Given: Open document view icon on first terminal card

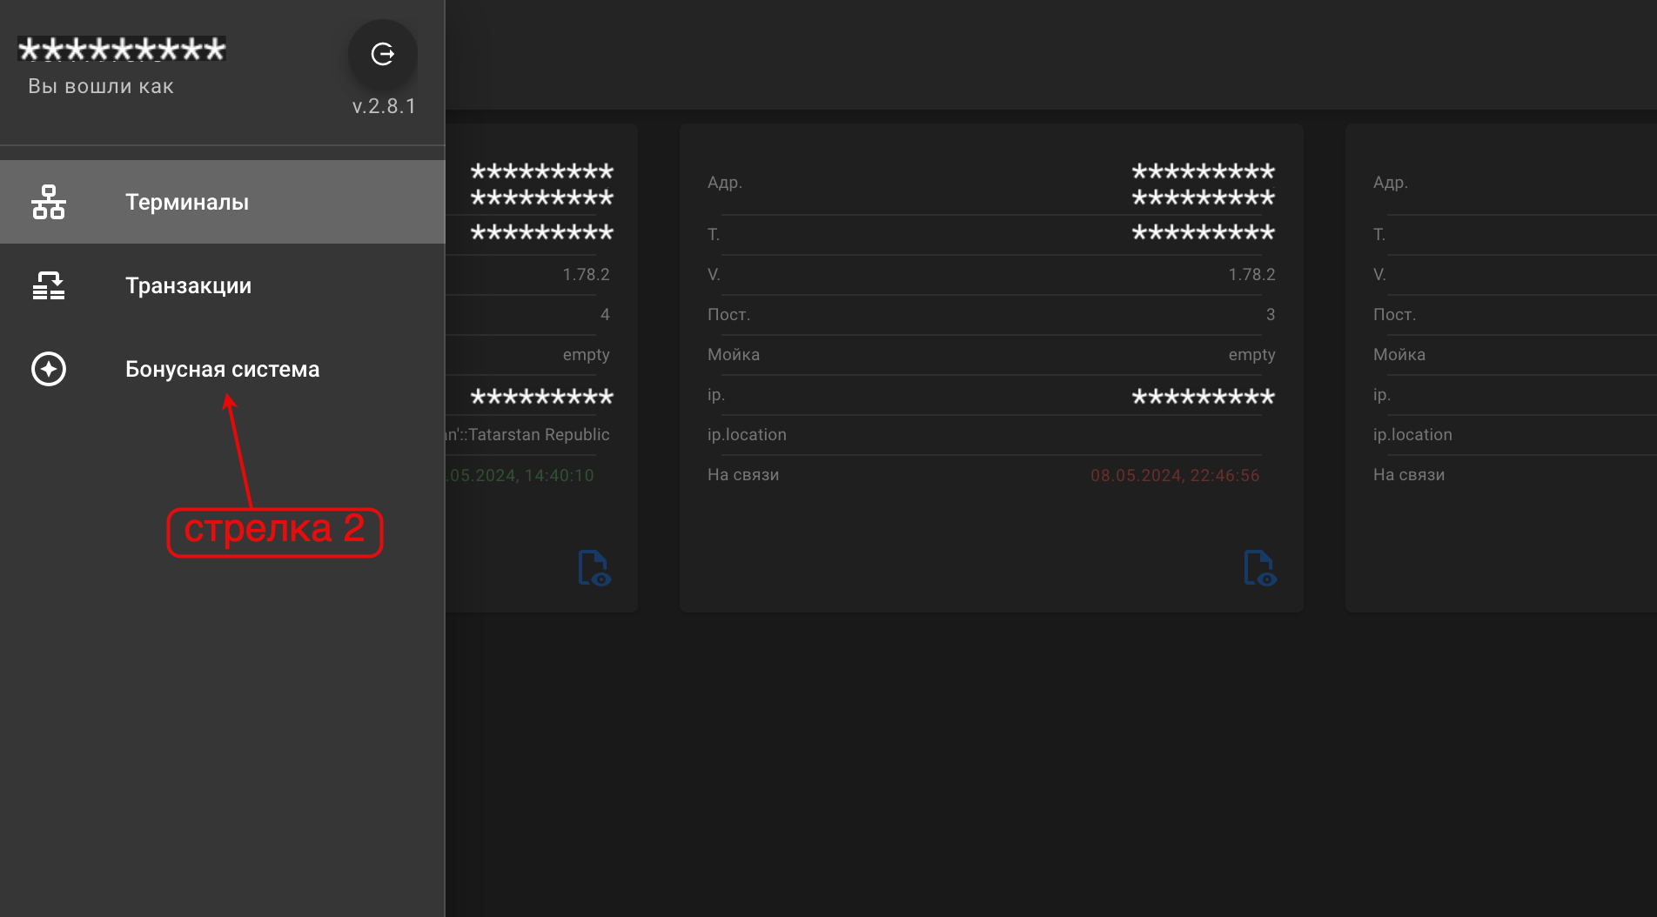Looking at the screenshot, I should [x=594, y=568].
